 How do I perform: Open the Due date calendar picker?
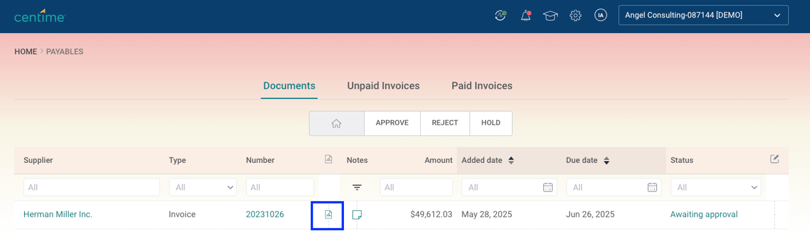(x=652, y=187)
